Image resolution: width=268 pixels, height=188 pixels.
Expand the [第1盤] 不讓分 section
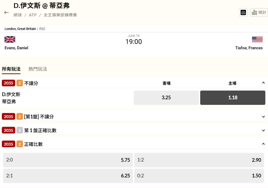(x=263, y=117)
